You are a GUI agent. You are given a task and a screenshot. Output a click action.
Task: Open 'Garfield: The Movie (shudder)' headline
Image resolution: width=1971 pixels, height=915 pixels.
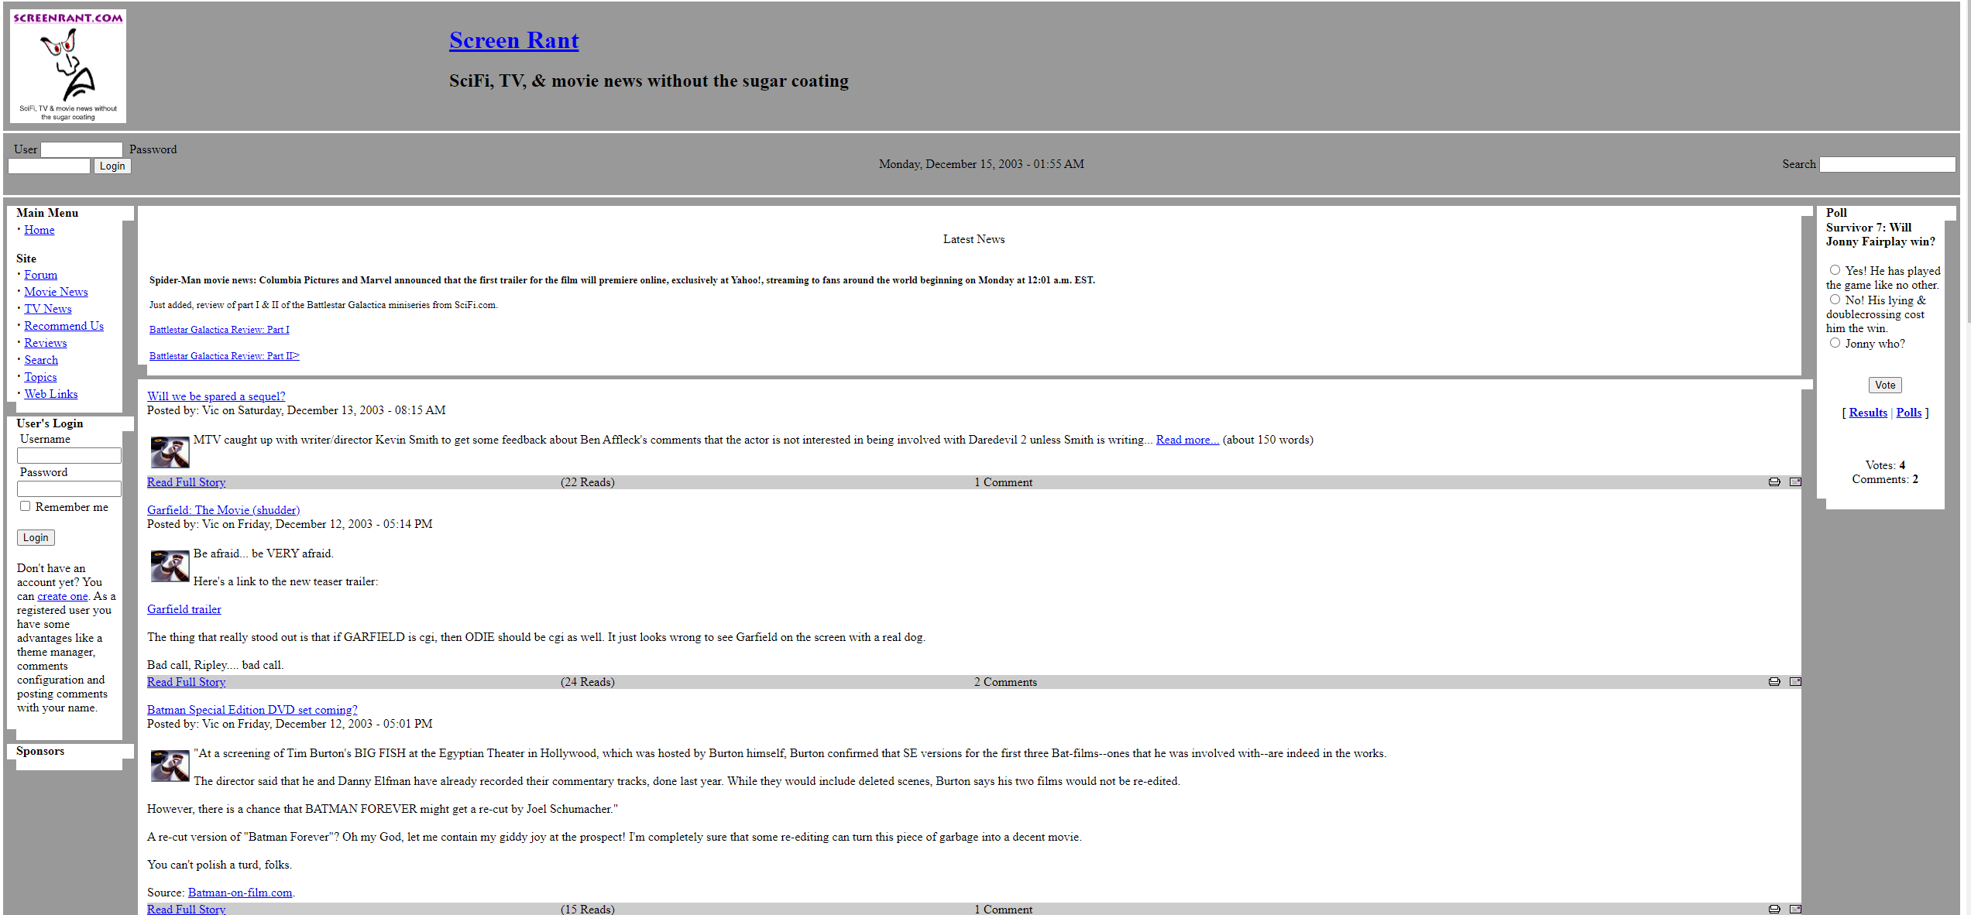point(224,510)
